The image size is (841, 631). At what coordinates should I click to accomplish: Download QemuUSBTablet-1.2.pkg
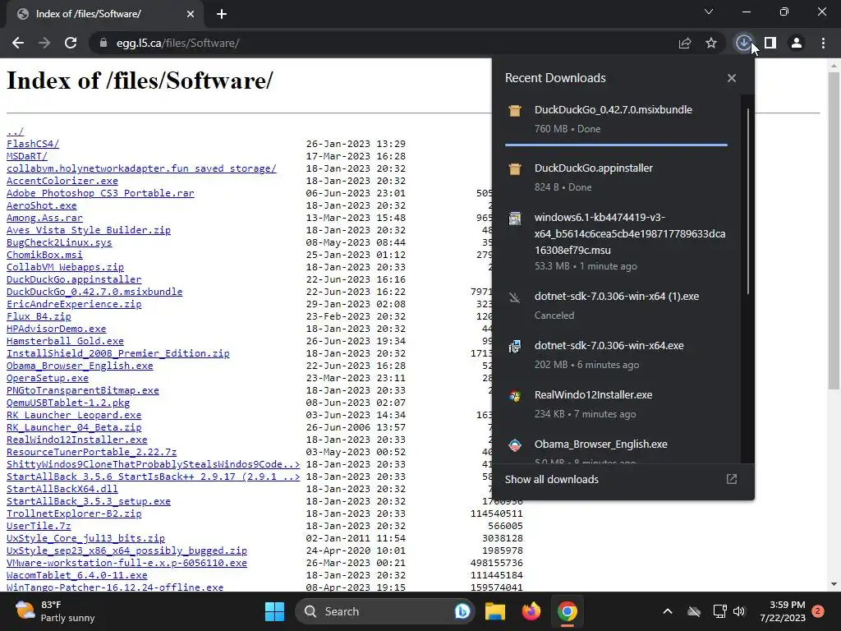(x=68, y=403)
